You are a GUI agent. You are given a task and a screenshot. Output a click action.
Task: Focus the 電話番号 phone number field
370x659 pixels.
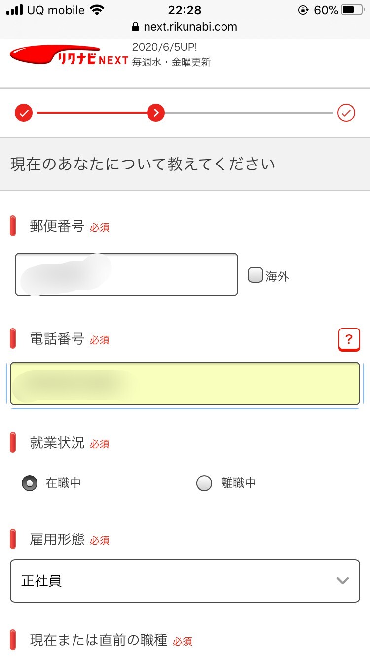click(x=185, y=383)
